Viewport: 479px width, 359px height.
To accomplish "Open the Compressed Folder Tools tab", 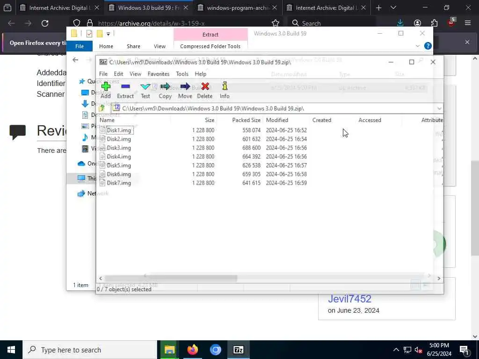I will [210, 46].
